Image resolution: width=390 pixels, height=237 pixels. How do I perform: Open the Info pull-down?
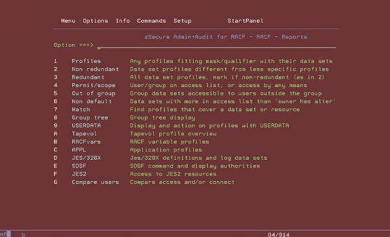[x=123, y=21]
